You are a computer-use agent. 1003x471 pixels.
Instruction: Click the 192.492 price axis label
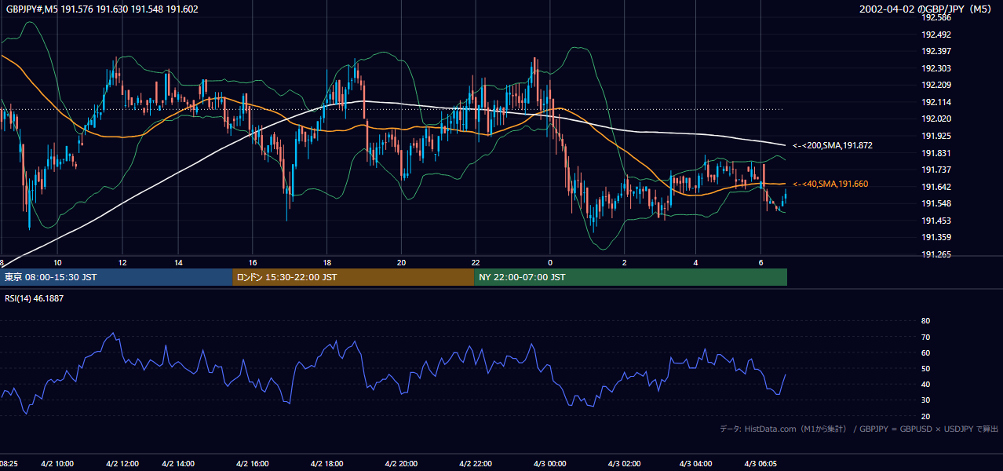tap(936, 35)
